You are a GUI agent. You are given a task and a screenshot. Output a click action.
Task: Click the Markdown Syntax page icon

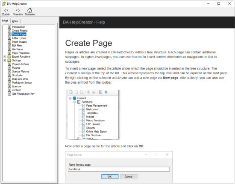pyautogui.click(x=9, y=83)
